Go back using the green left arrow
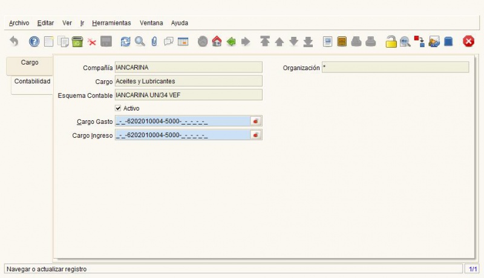This screenshot has width=484, height=278. (231, 42)
